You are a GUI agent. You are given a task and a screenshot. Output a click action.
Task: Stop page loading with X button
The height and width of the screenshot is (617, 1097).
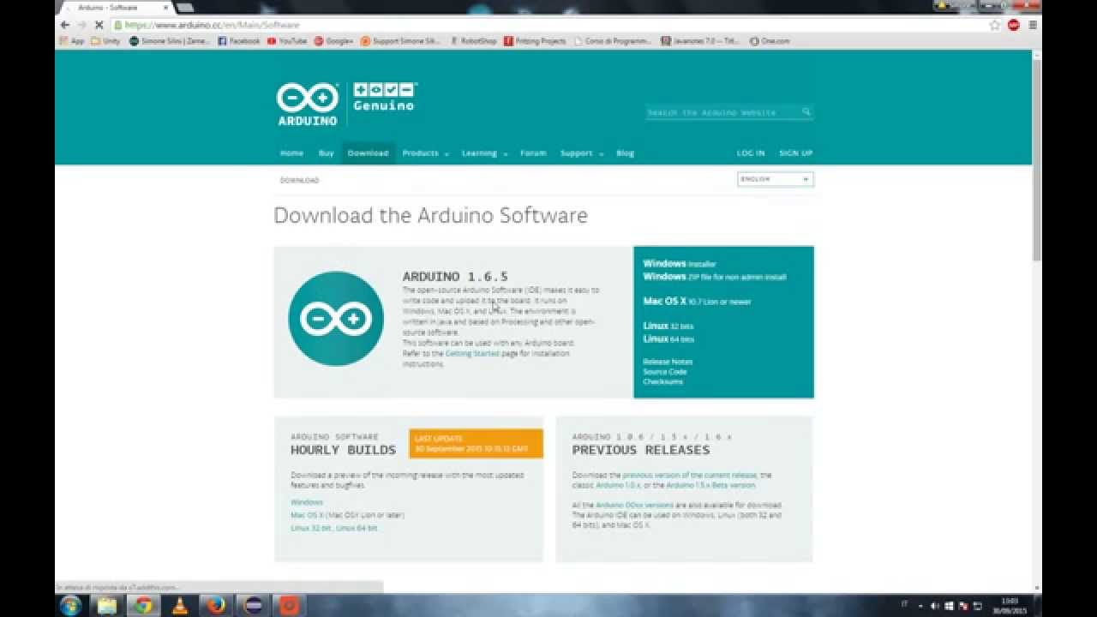tap(99, 25)
